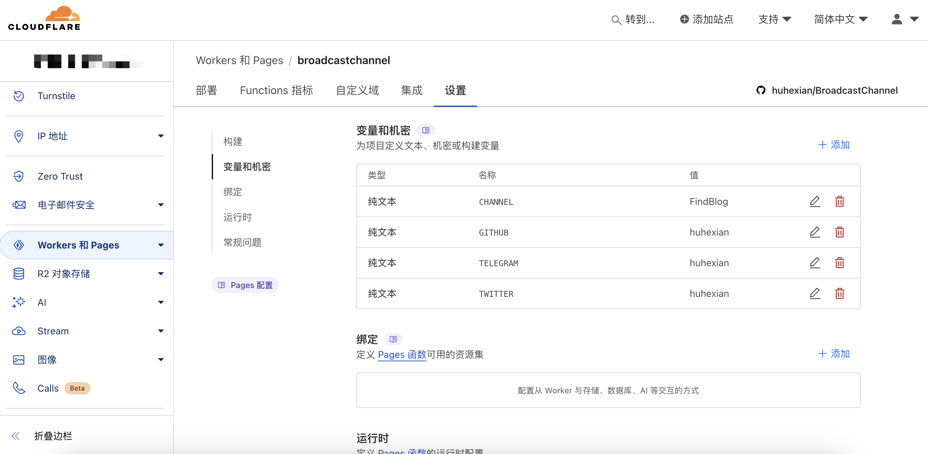The height and width of the screenshot is (454, 928).
Task: Click the 转到 search bar
Action: coord(634,19)
